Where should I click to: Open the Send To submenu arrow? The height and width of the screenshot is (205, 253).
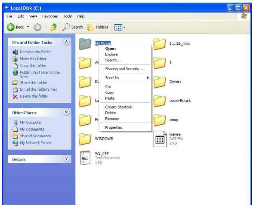click(x=148, y=78)
